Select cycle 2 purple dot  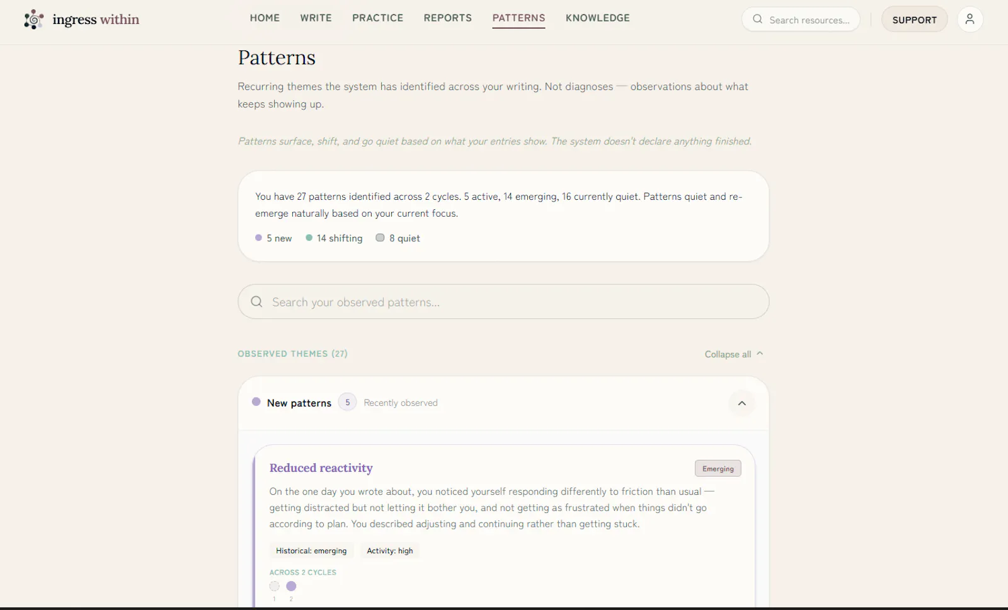[291, 586]
